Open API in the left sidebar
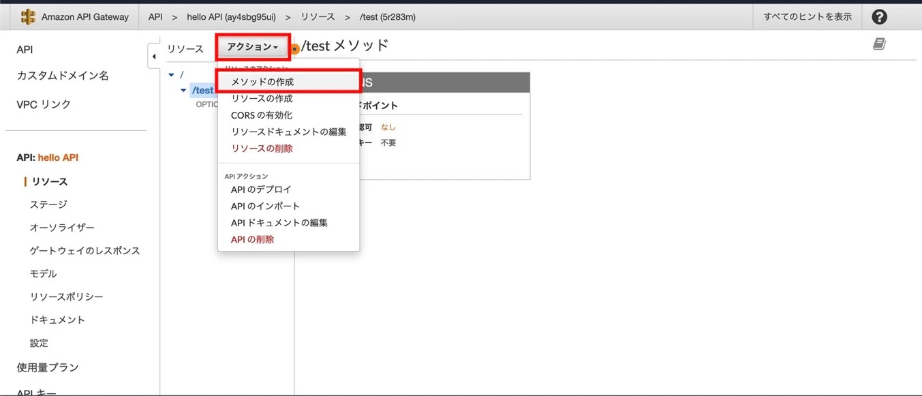The height and width of the screenshot is (396, 922). click(x=25, y=50)
